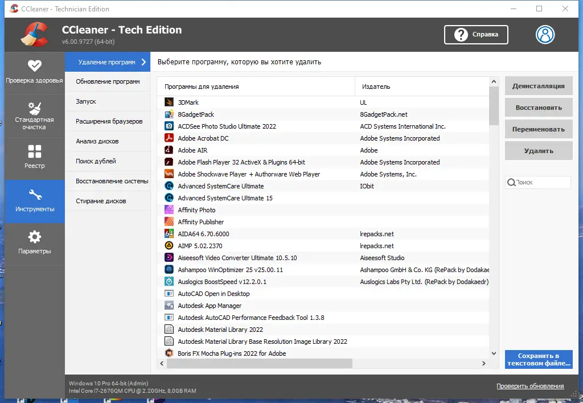
Task: Click IObit publisher cell
Action: click(367, 186)
